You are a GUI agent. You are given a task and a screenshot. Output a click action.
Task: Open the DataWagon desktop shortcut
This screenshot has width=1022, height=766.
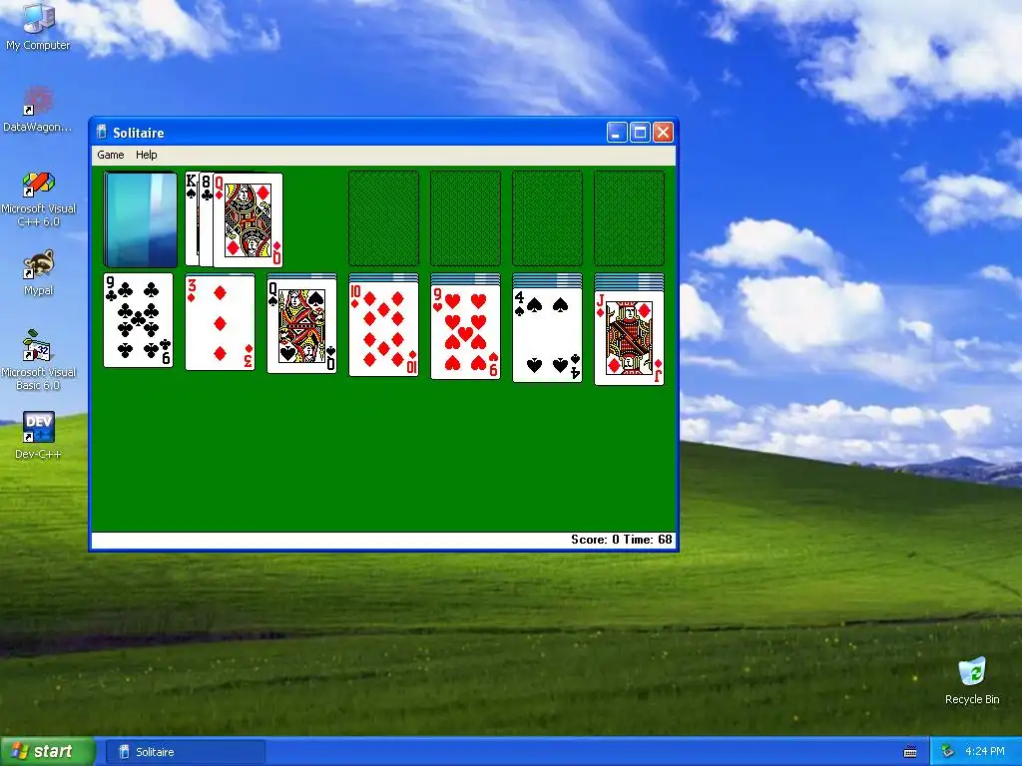(38, 110)
